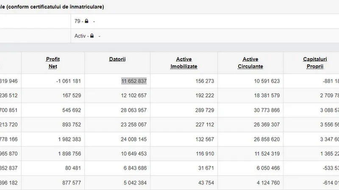This screenshot has height=190, width=339.
Task: Click Profit Net value 167 529
Action: click(x=72, y=95)
